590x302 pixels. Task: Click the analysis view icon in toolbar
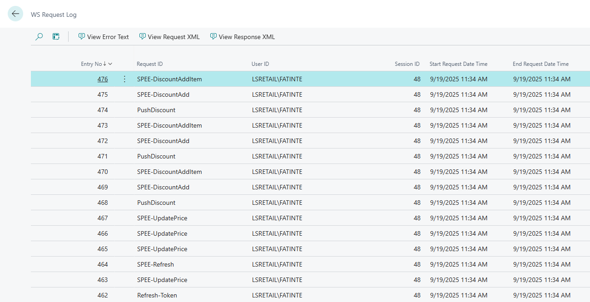tap(56, 37)
